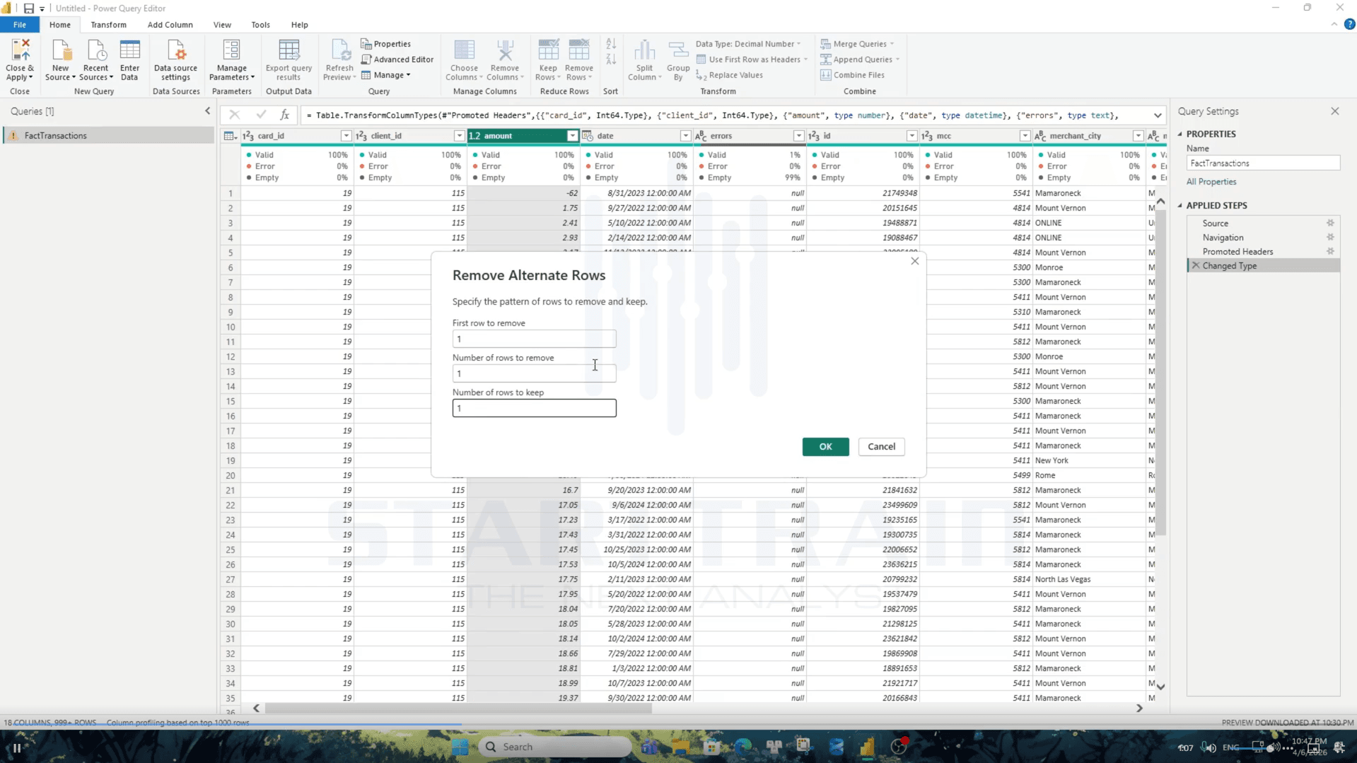1357x763 pixels.
Task: Collapse the APPLIED STEPS section
Action: [x=1180, y=206]
